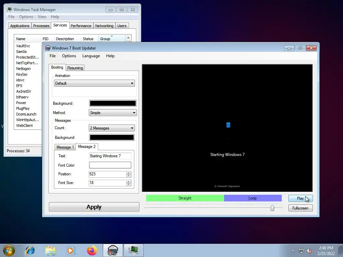Play the boot animation preview
This screenshot has height=257, width=343.
[300, 198]
